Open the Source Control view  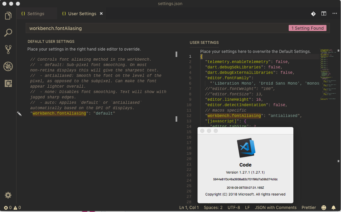coord(8,49)
